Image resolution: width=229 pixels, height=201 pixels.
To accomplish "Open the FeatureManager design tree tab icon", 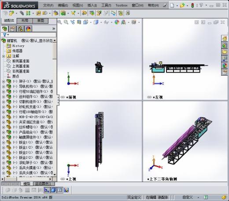I will [x=5, y=29].
